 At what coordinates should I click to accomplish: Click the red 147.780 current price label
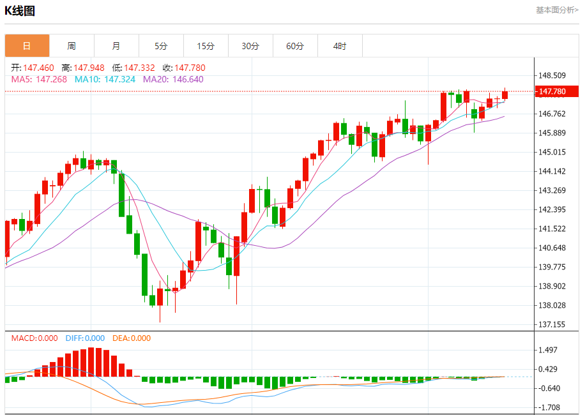pos(557,91)
